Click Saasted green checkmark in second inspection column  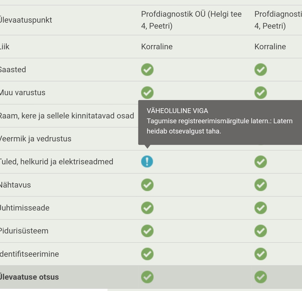click(260, 70)
